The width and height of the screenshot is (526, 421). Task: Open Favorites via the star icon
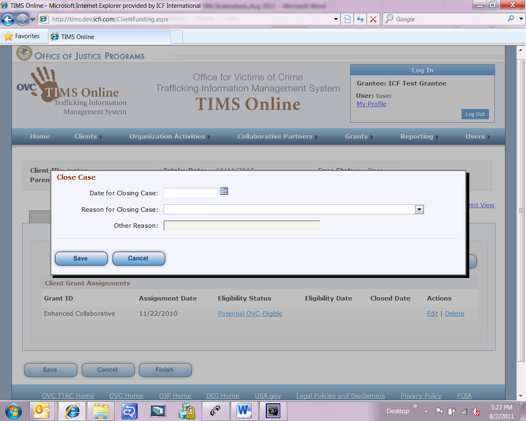8,36
